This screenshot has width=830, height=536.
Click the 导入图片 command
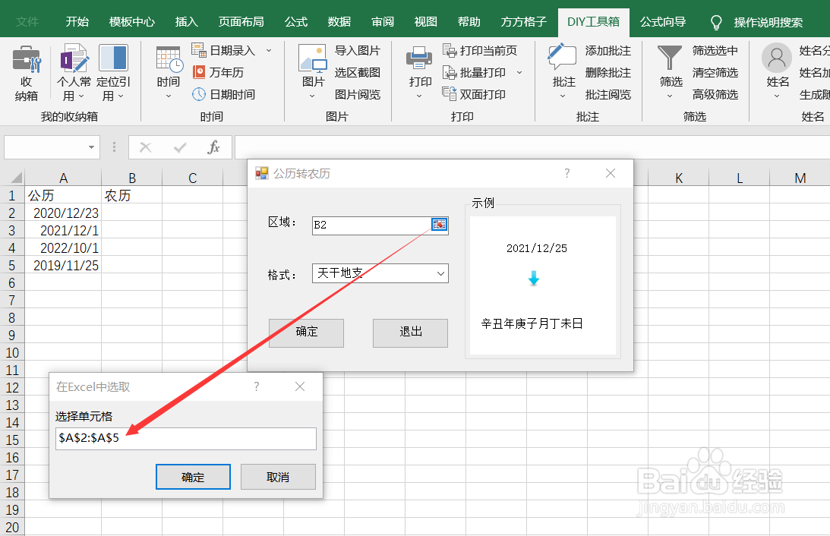coord(358,51)
